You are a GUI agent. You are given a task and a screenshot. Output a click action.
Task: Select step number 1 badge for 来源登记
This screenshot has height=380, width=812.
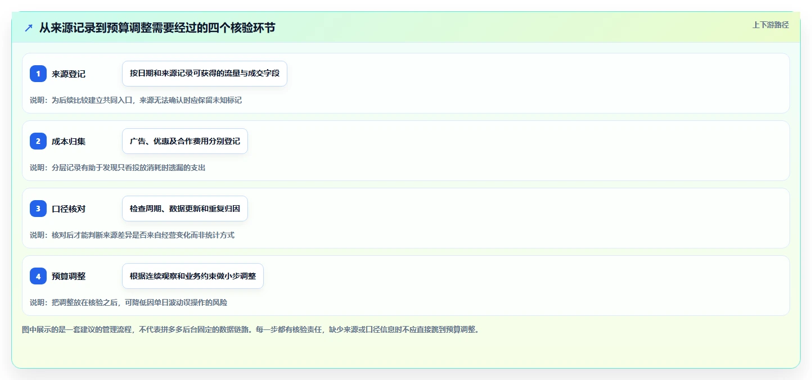38,74
